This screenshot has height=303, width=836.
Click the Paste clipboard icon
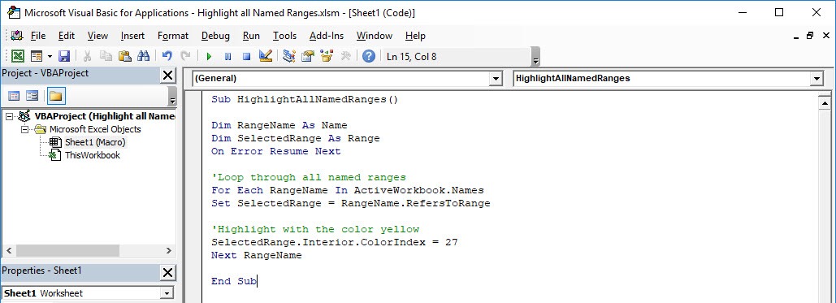pyautogui.click(x=125, y=56)
